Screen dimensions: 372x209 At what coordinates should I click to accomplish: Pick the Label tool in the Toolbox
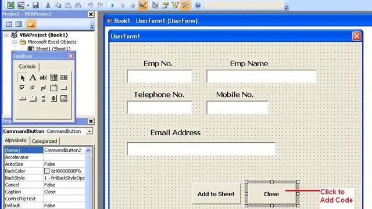coord(33,78)
